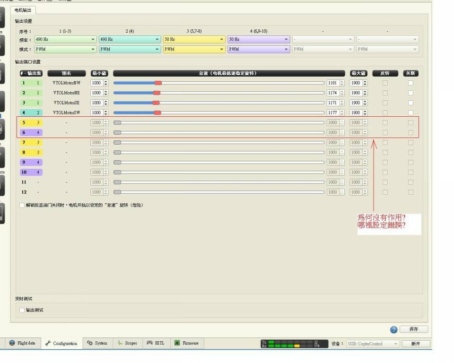This screenshot has width=454, height=363.
Task: Toggle 反转 reverse checkbox for VTOLMotorSW
Action: 385,112
